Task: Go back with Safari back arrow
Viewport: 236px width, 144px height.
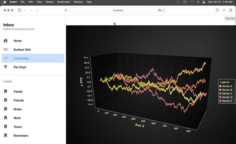Action: (31, 10)
